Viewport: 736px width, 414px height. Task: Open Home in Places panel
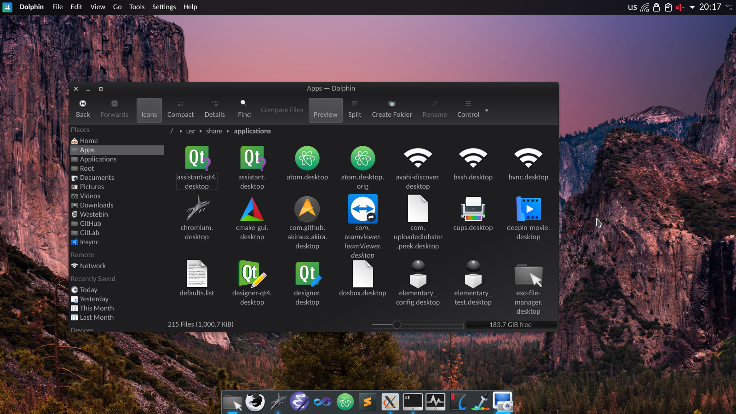pyautogui.click(x=117, y=141)
